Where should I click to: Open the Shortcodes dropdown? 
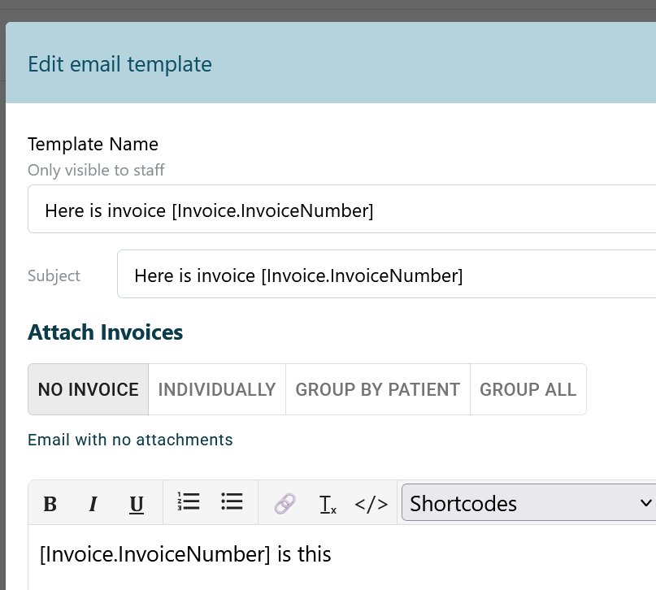pyautogui.click(x=529, y=502)
